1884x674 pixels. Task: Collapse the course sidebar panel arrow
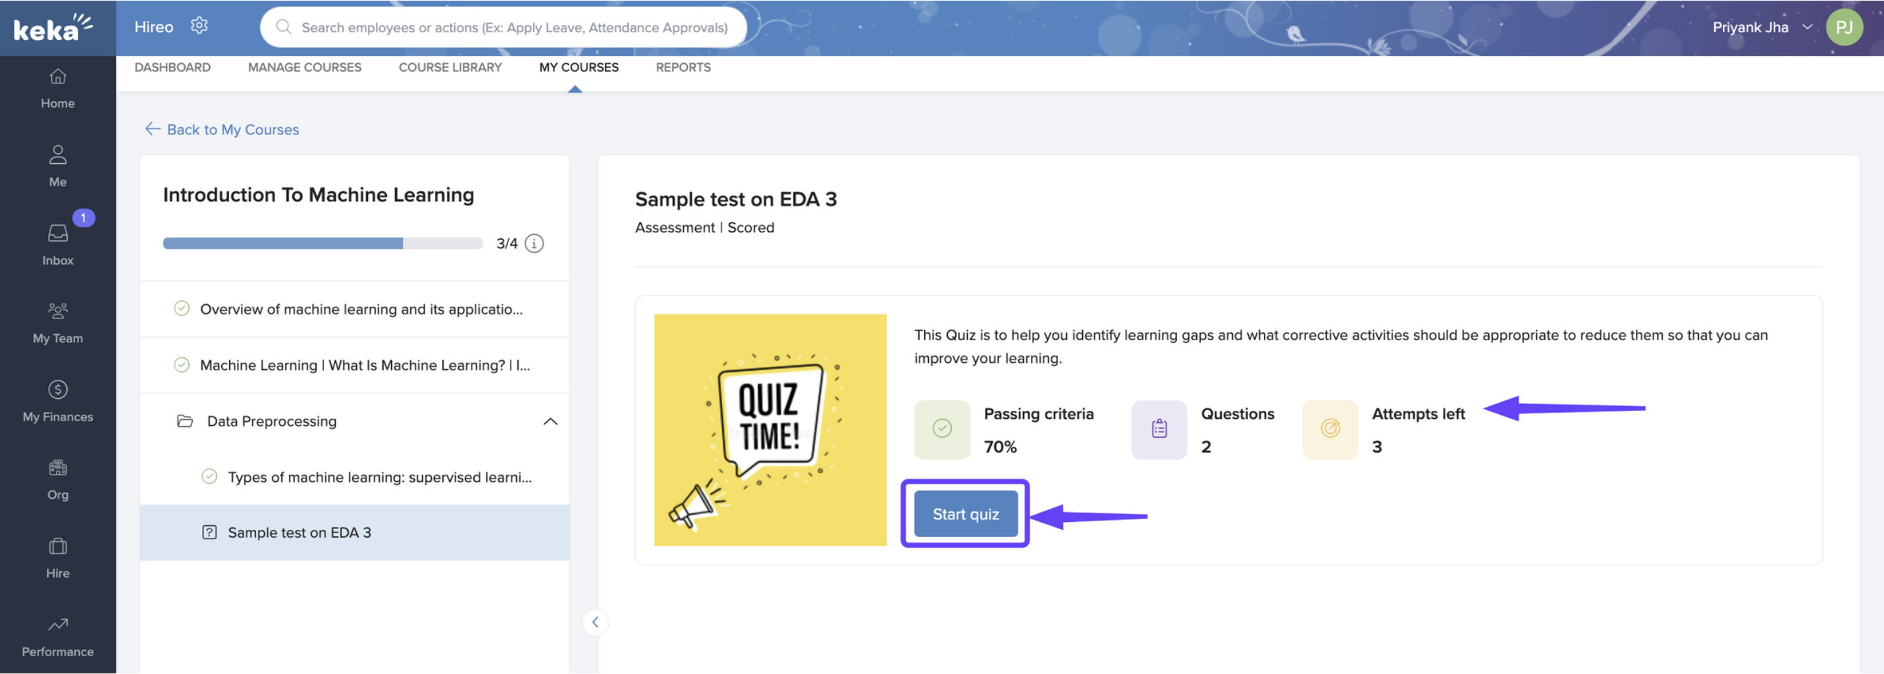(595, 622)
